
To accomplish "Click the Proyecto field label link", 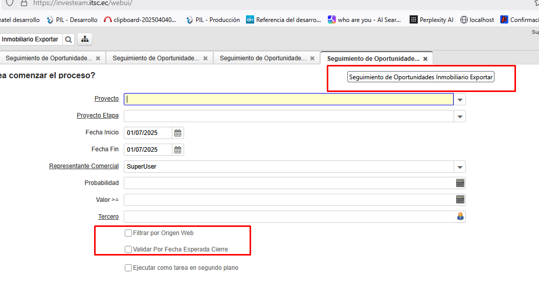I will (x=106, y=99).
